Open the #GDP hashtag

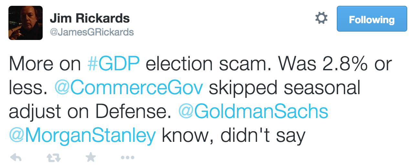point(114,64)
